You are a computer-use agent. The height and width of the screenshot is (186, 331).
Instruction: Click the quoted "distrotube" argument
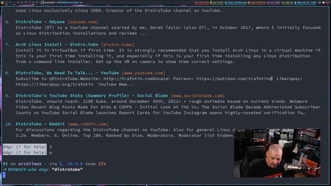coord(67,169)
